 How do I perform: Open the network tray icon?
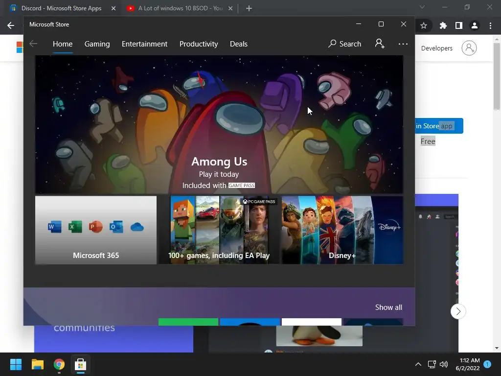click(432, 364)
